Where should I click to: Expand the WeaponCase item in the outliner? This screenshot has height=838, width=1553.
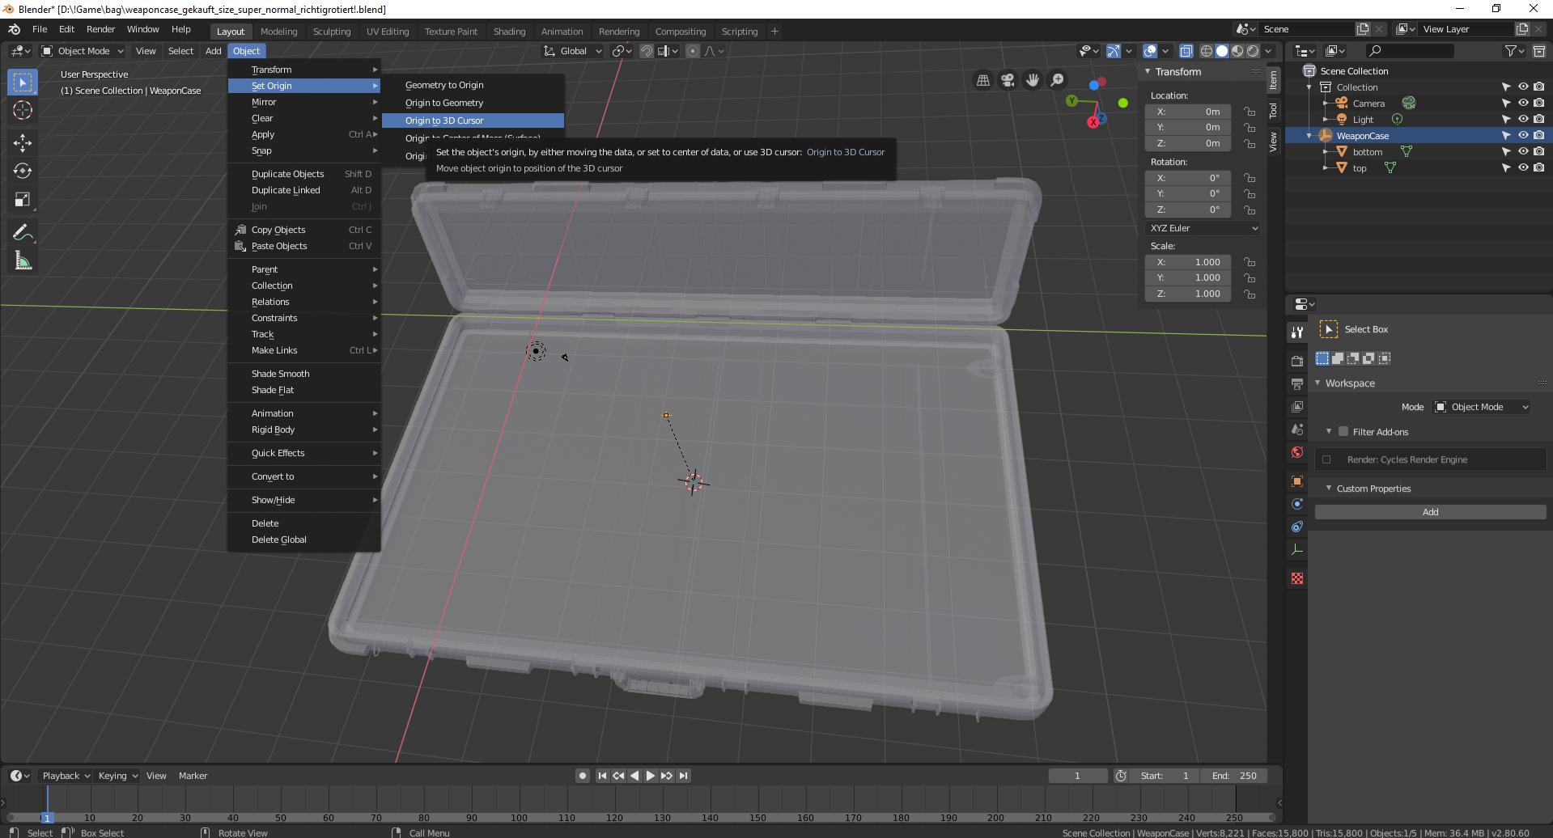click(x=1309, y=136)
